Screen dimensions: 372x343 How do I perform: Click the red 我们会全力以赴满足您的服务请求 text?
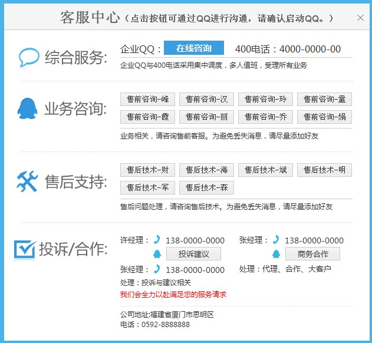pos(173,294)
